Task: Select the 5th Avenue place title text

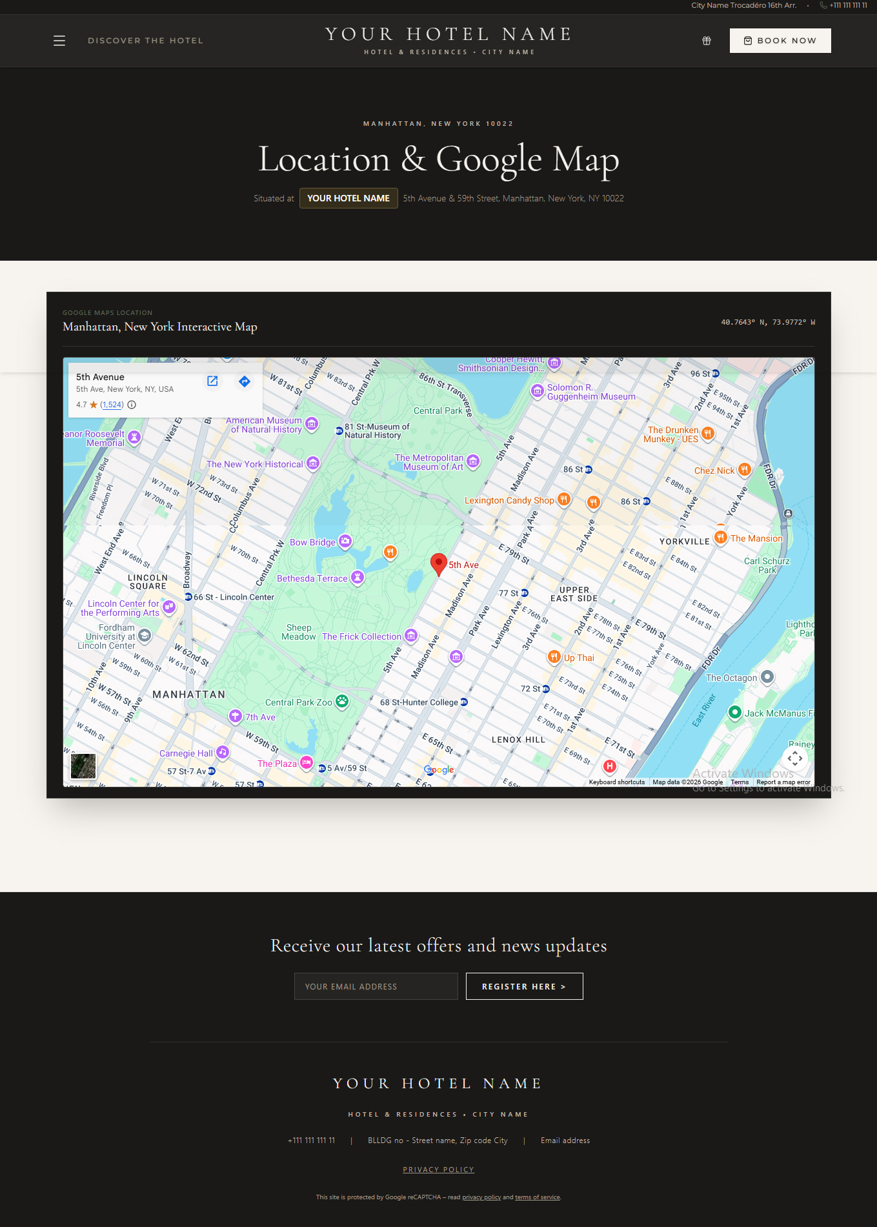Action: 100,377
